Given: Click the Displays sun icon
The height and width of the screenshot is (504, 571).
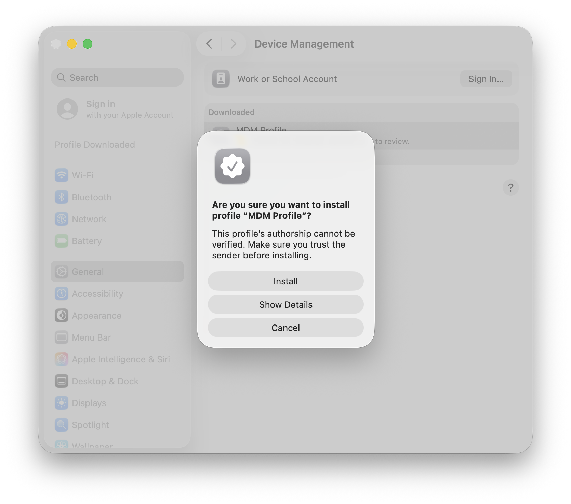Looking at the screenshot, I should pos(62,403).
